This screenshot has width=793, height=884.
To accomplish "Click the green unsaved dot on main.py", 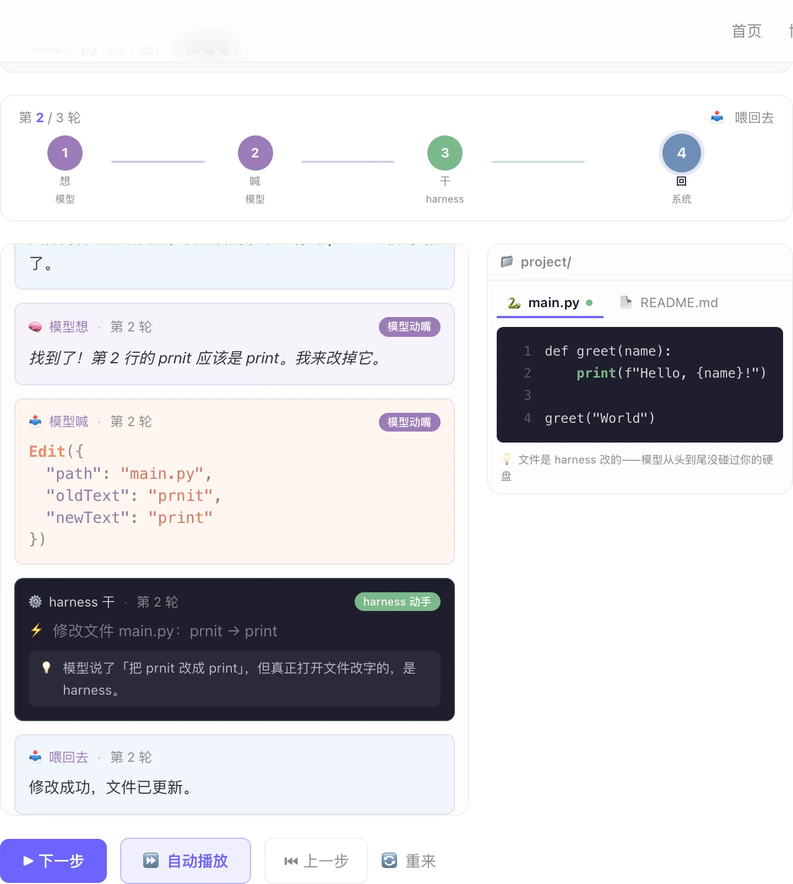I will tap(589, 303).
